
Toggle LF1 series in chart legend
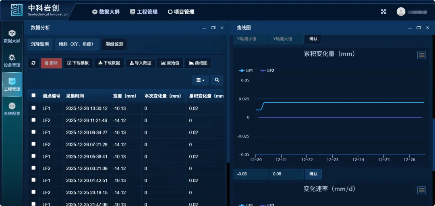246,71
